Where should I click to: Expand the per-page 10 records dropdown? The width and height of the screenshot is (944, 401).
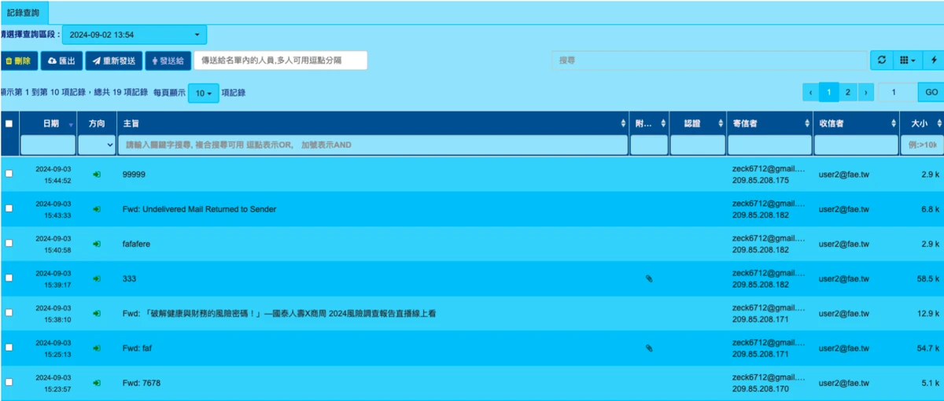click(203, 93)
